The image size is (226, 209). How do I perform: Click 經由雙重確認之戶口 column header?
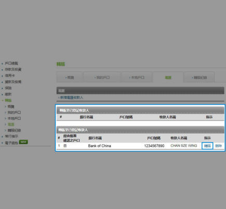click(72, 138)
